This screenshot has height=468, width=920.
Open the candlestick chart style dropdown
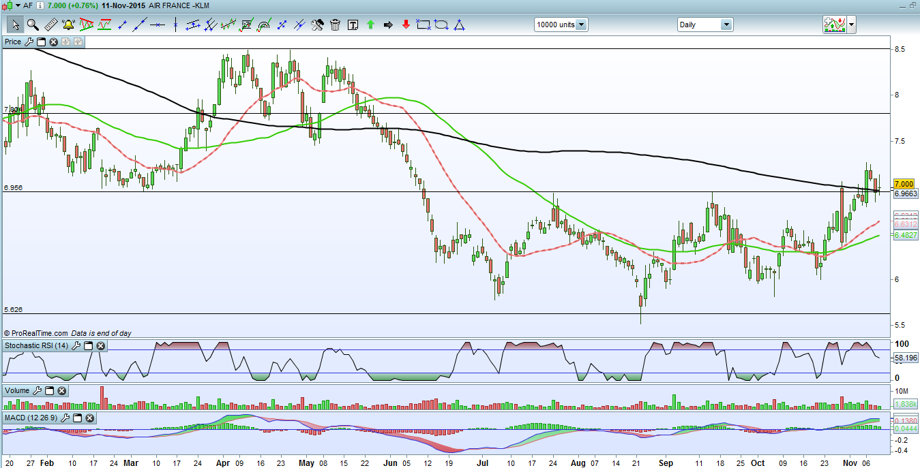click(x=17, y=5)
